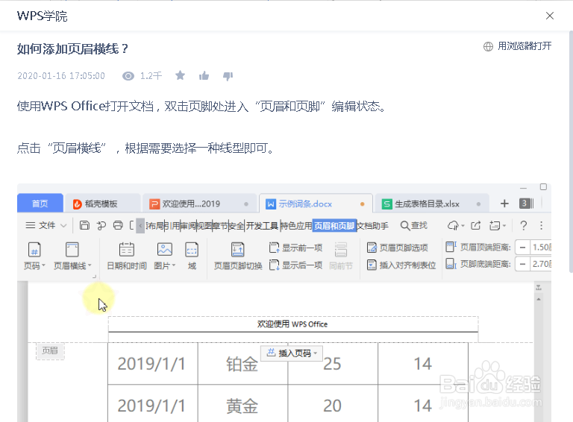Screen dimensions: 573x422
Task: Click the thumbs-up like icon
Action: [x=204, y=75]
